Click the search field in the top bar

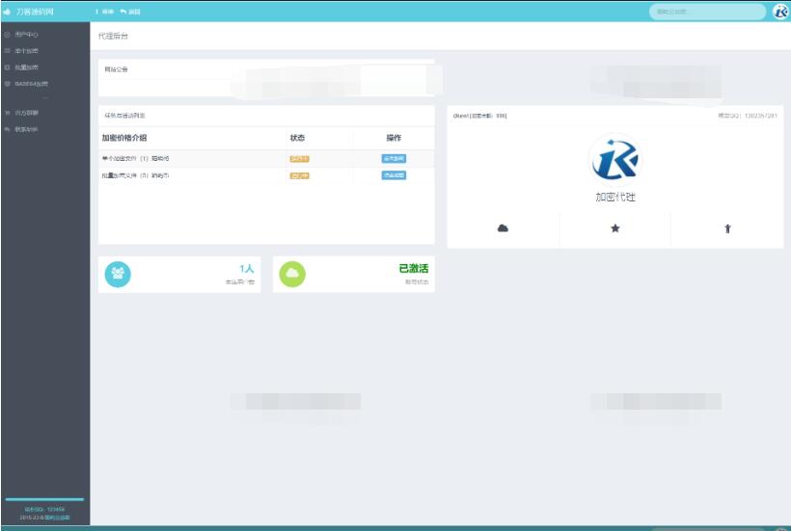click(707, 12)
